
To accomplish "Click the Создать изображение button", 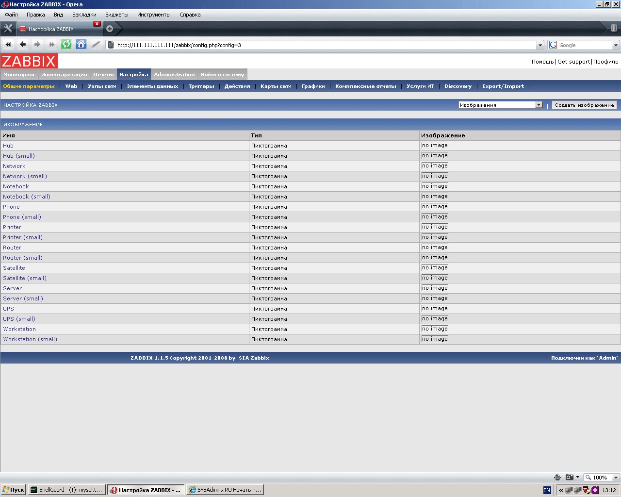I will [x=584, y=105].
